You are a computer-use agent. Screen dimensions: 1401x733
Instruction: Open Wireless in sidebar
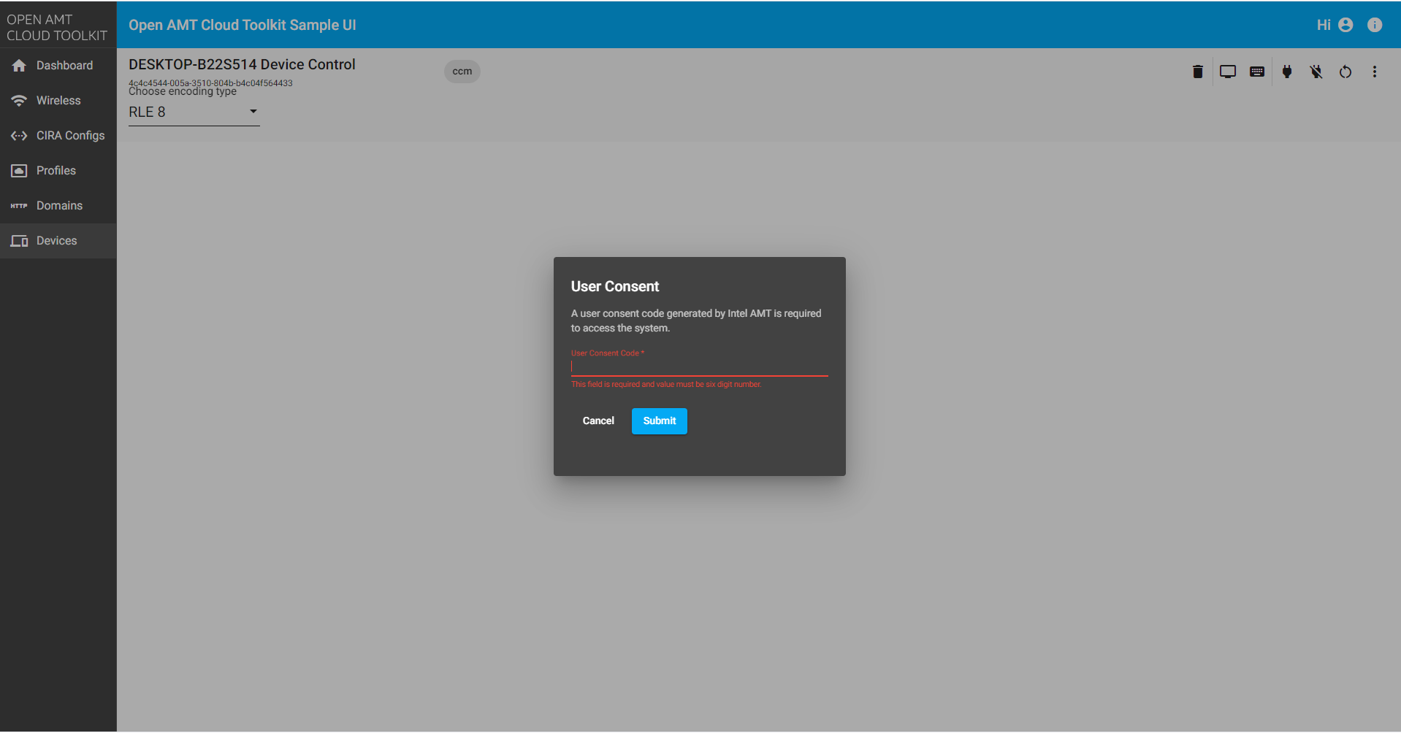[58, 101]
